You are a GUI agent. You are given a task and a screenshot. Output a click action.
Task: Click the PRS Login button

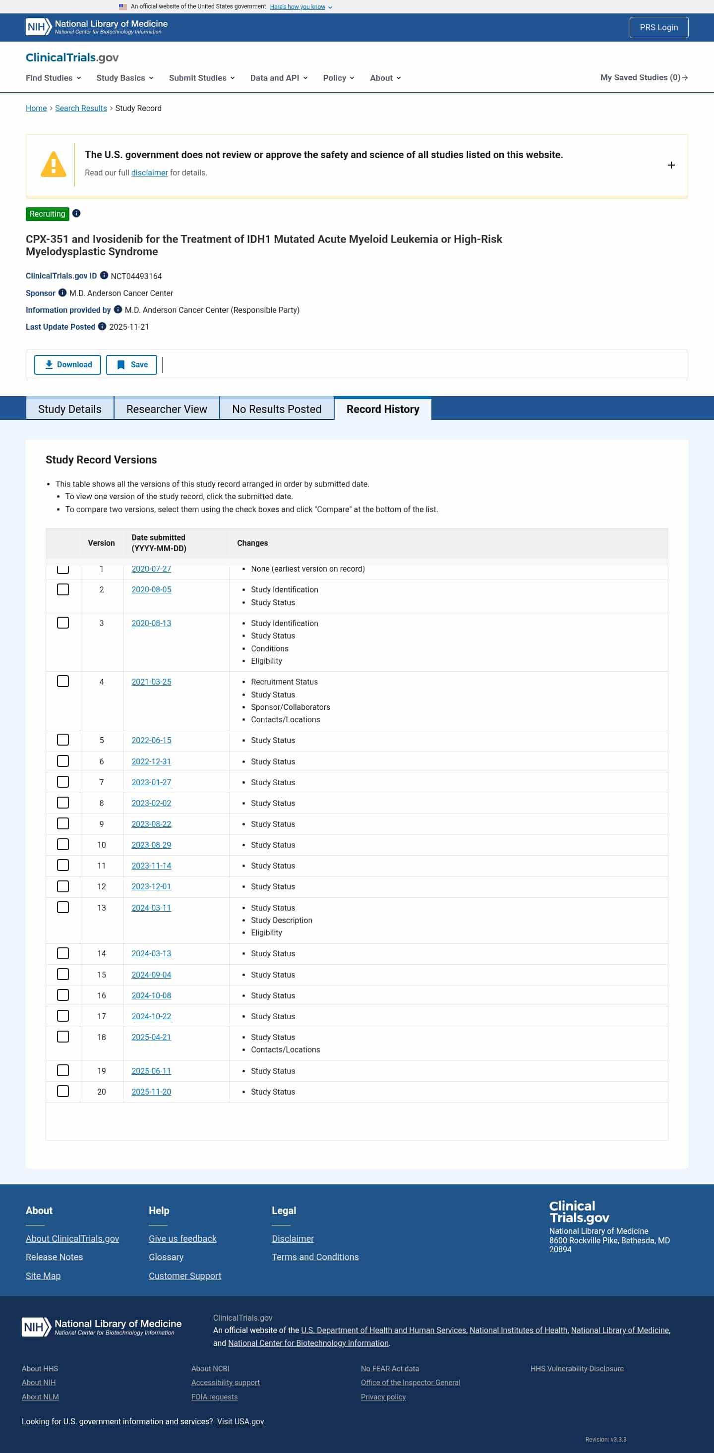pos(658,27)
